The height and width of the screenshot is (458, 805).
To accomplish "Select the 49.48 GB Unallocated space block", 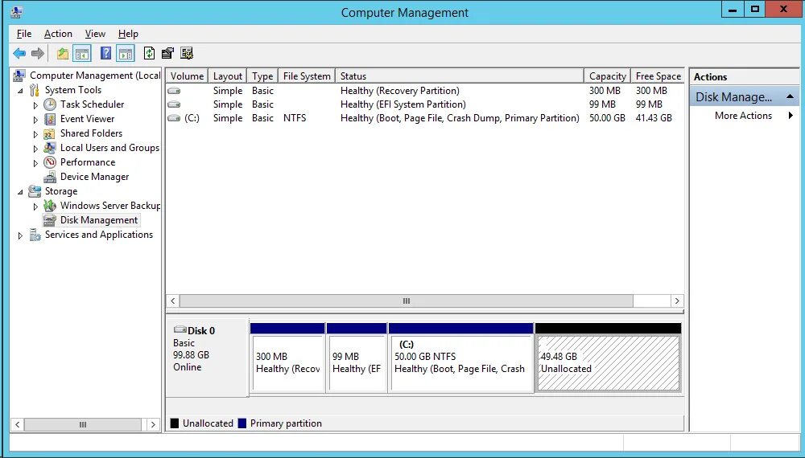I will (x=609, y=357).
